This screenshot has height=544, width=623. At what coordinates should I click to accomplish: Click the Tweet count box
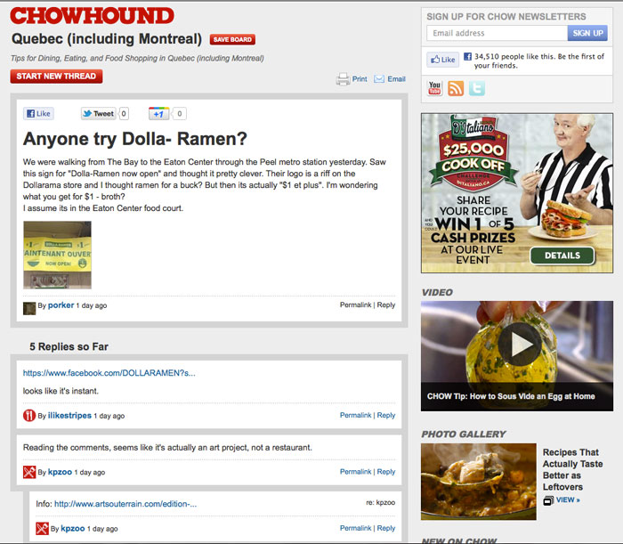tap(124, 114)
